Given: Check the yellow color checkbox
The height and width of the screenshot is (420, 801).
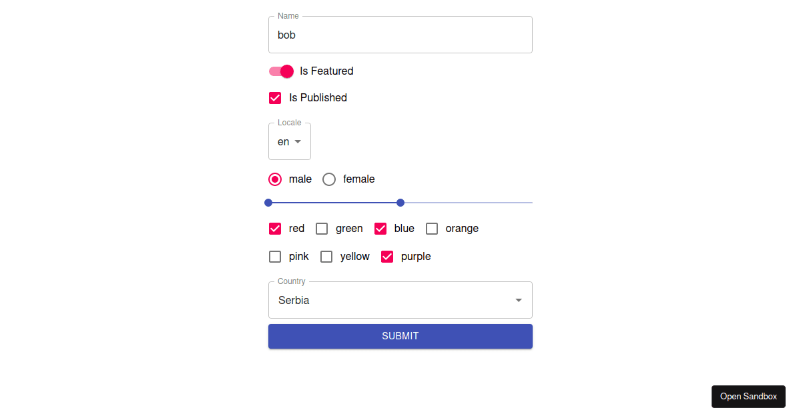Looking at the screenshot, I should (326, 256).
